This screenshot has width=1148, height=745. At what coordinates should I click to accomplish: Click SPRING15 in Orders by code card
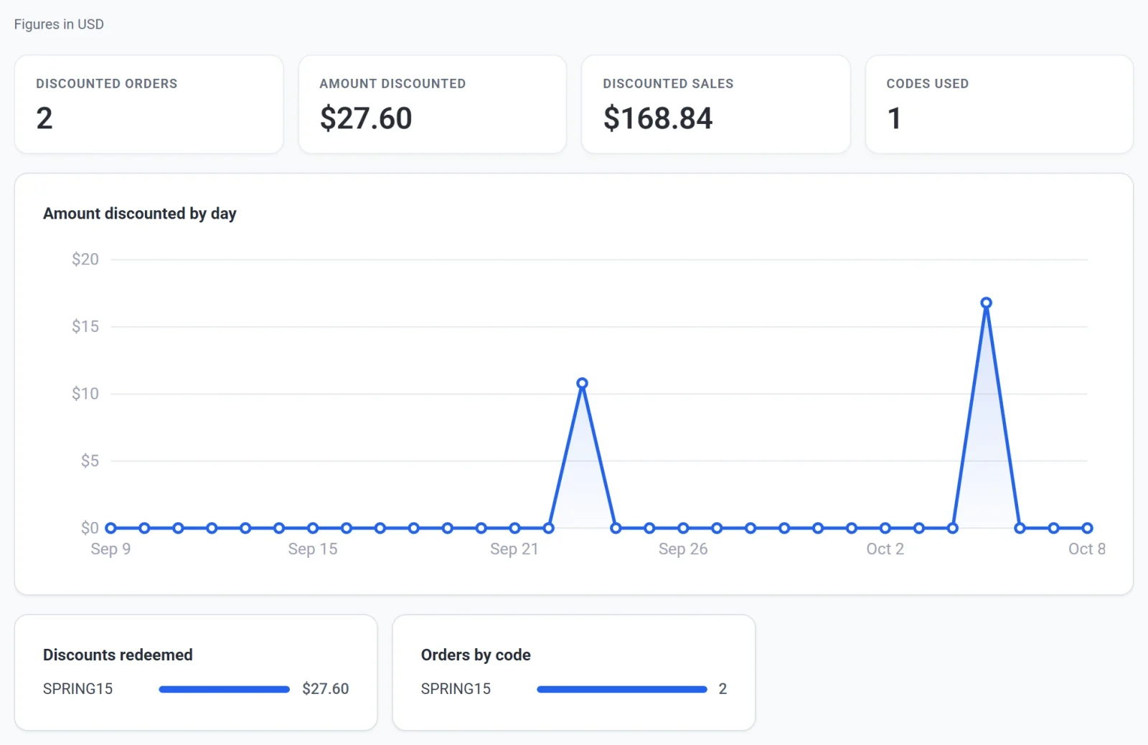pyautogui.click(x=456, y=689)
